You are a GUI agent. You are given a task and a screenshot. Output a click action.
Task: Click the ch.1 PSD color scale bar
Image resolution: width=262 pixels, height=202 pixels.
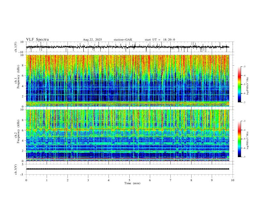(240, 84)
